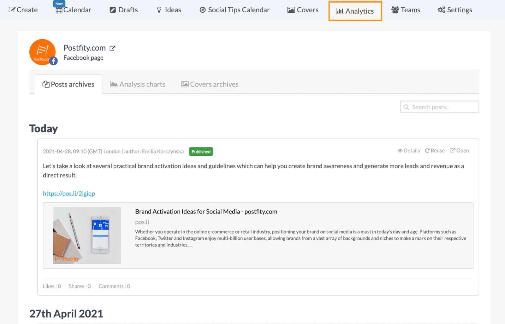Click the Postfity.com profile avatar
This screenshot has height=324, width=505.
point(43,52)
